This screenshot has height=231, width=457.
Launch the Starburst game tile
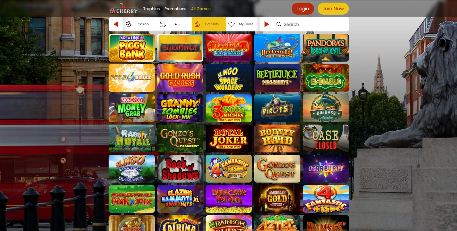(326, 169)
